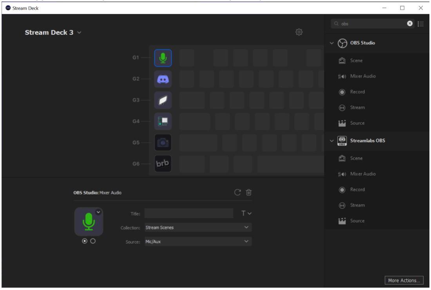The height and width of the screenshot is (290, 431).
Task: Click the camera icon key in row G5
Action: click(x=163, y=142)
